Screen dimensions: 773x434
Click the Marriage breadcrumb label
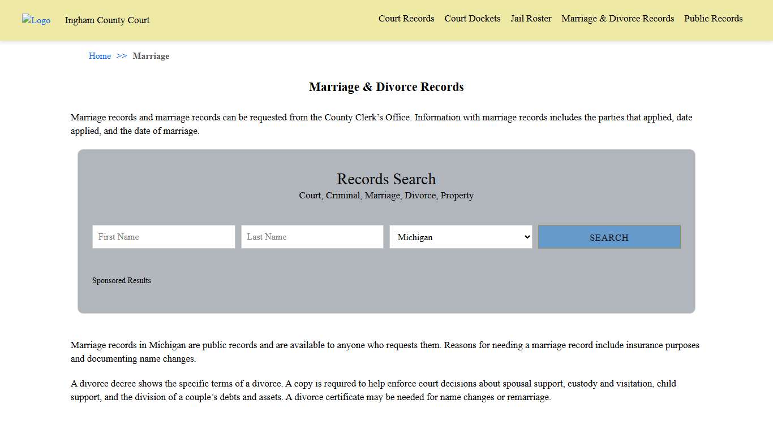coord(151,56)
